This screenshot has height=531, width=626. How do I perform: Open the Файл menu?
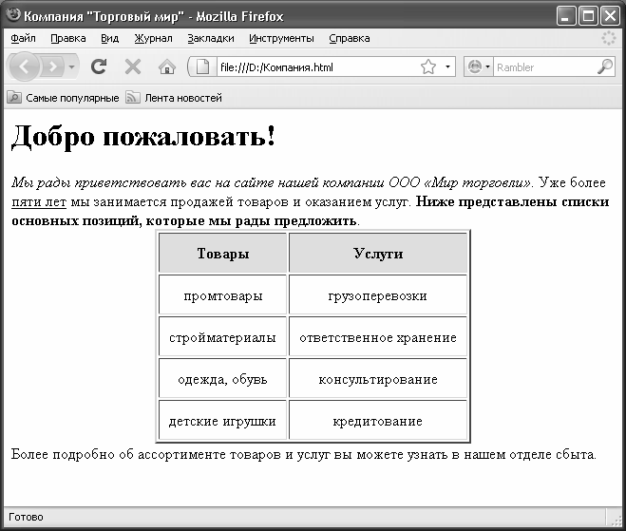23,38
